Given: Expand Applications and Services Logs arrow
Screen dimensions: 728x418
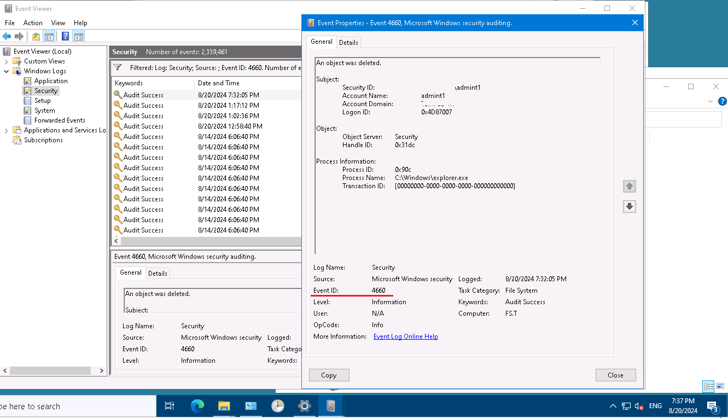Looking at the screenshot, I should point(7,130).
